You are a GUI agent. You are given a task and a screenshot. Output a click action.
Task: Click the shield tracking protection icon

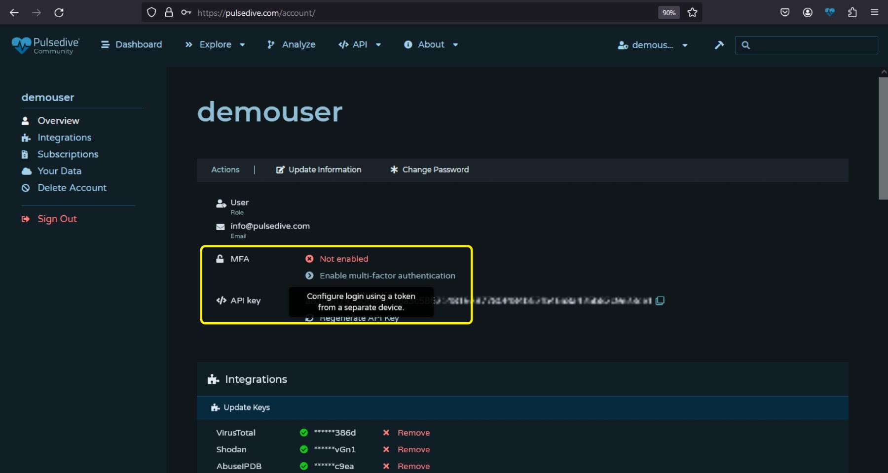[x=151, y=12]
